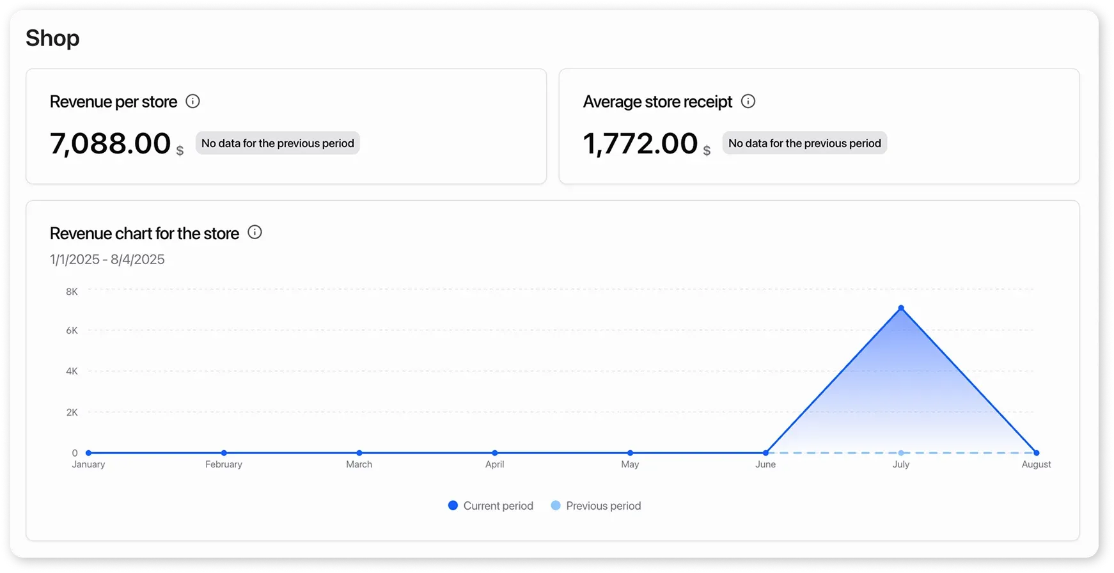Click the June data point on the chart
Screen dimensions: 1114x573
pyautogui.click(x=765, y=451)
